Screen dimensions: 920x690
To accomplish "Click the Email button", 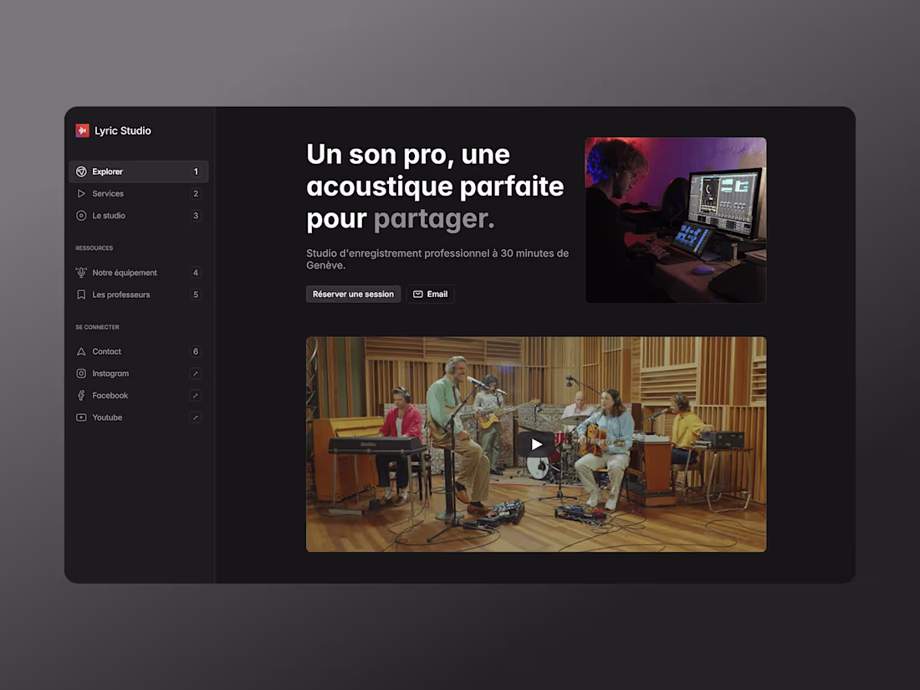I will coord(431,294).
